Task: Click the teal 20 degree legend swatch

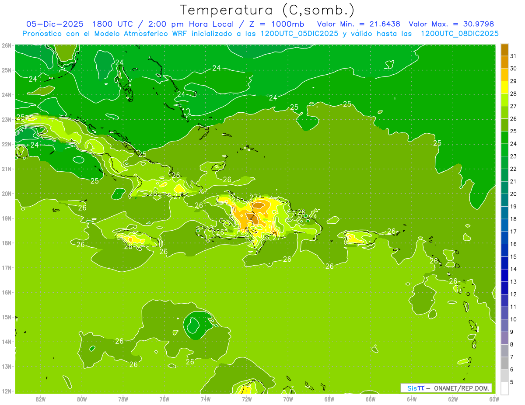Action: pos(504,188)
